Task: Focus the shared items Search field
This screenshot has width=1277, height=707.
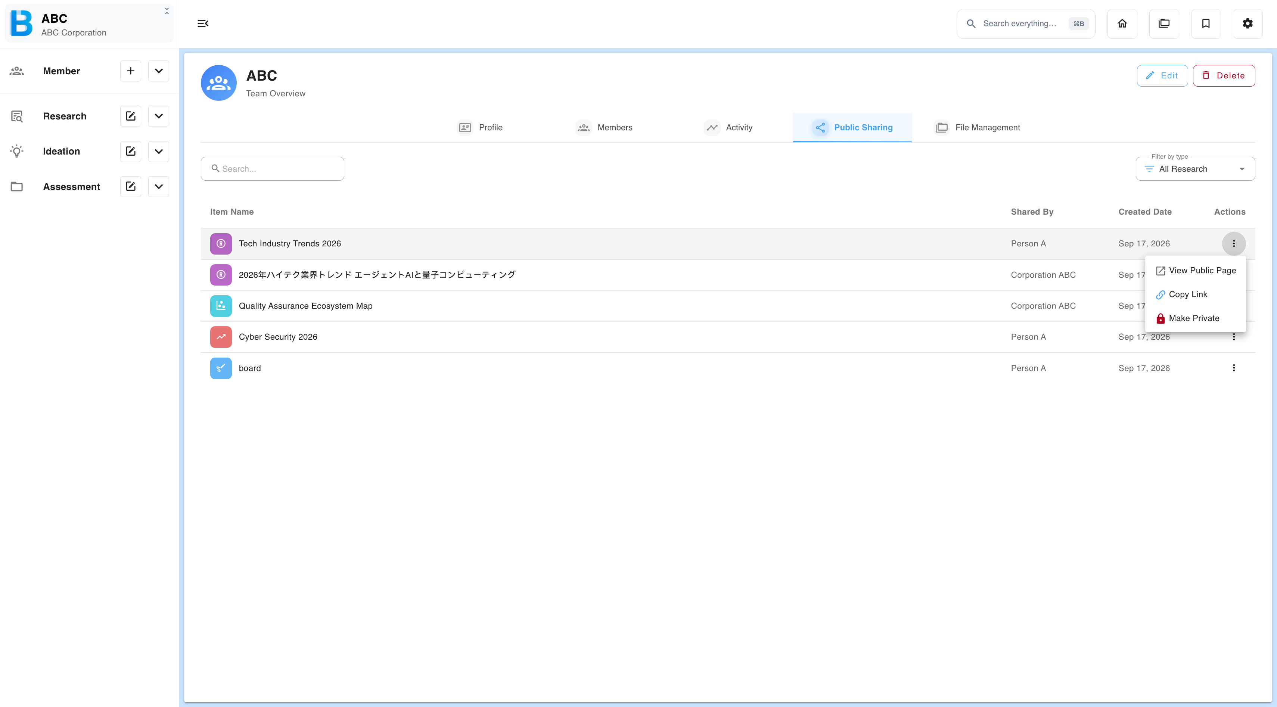Action: (272, 169)
